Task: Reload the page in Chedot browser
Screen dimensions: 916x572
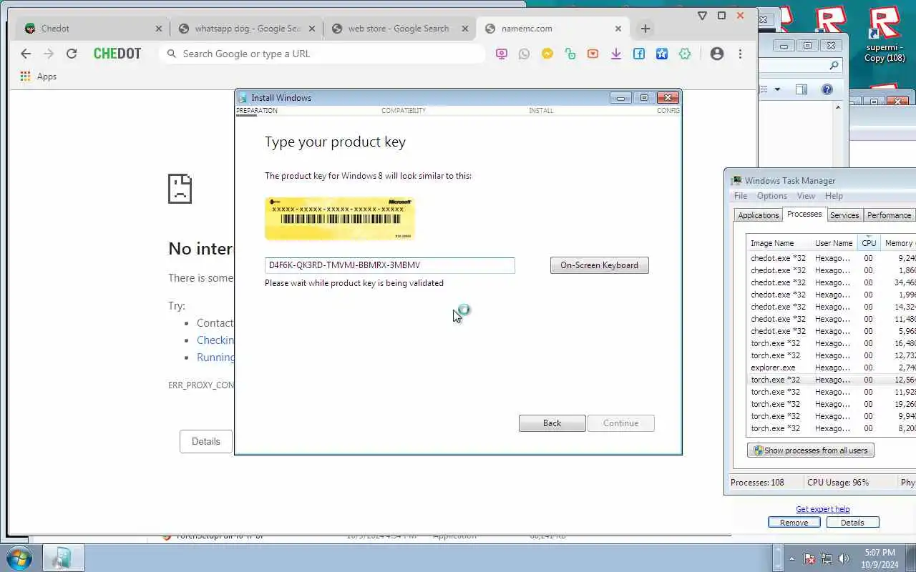Action: pos(72,54)
